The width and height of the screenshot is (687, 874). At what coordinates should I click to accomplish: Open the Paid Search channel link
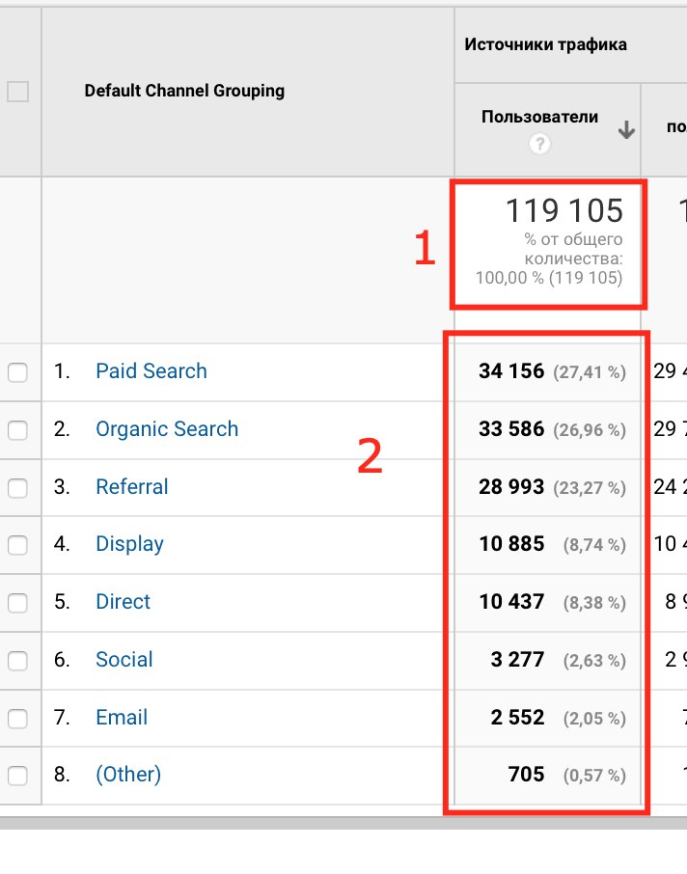click(151, 371)
